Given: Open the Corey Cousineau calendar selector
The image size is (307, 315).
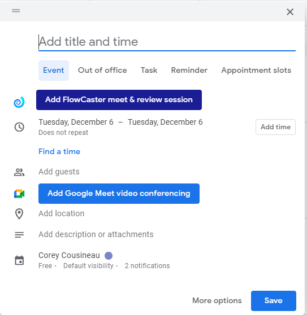Looking at the screenshot, I should [69, 255].
